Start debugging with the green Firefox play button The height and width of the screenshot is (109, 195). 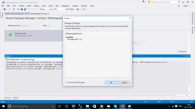click(x=67, y=9)
